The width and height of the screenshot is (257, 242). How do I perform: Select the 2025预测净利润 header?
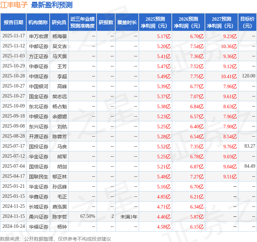pos(155,22)
